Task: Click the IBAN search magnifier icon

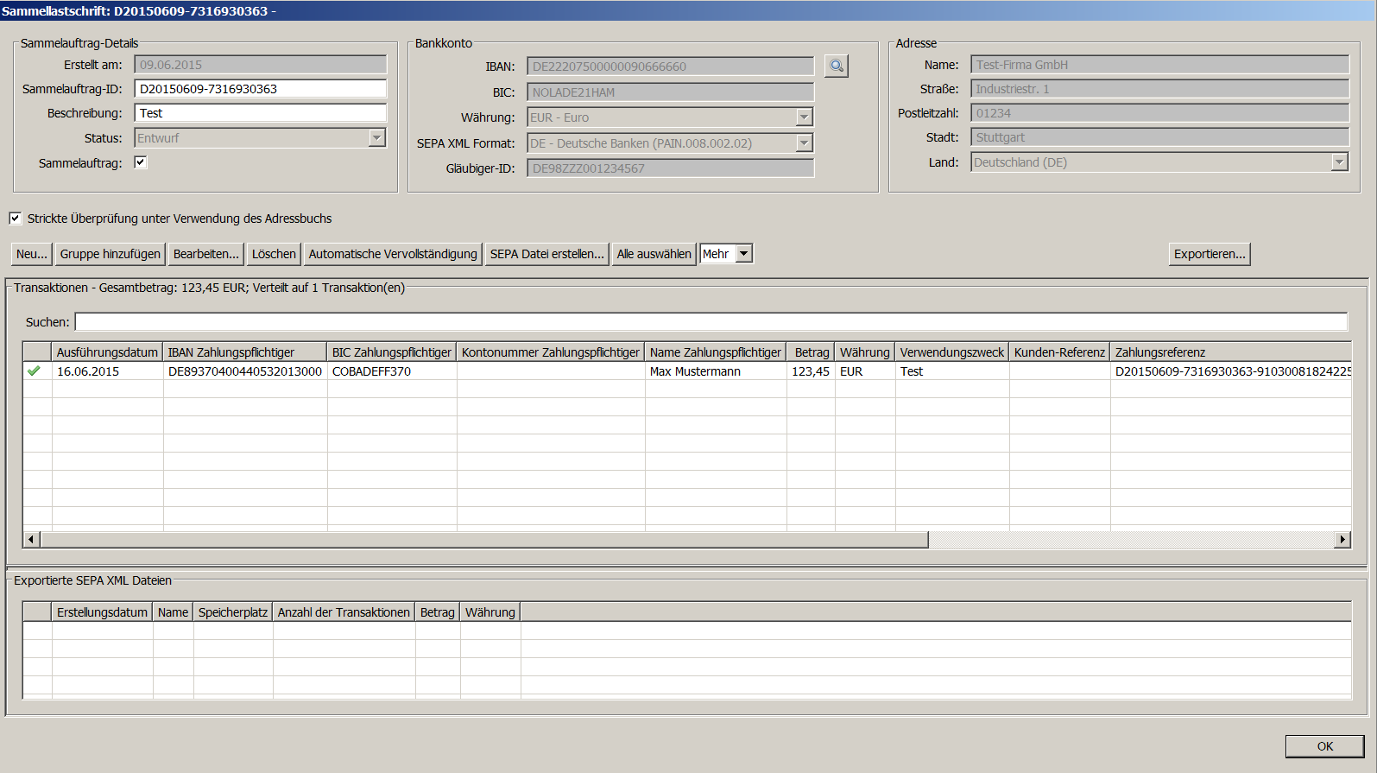Action: (x=836, y=66)
